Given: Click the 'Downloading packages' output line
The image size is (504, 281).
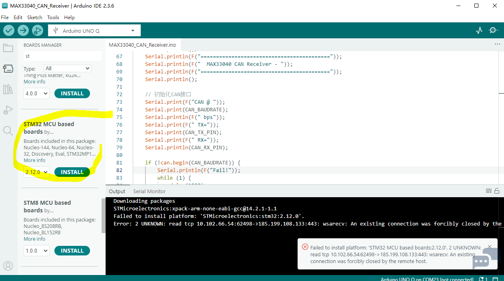Looking at the screenshot, I should 144,201.
